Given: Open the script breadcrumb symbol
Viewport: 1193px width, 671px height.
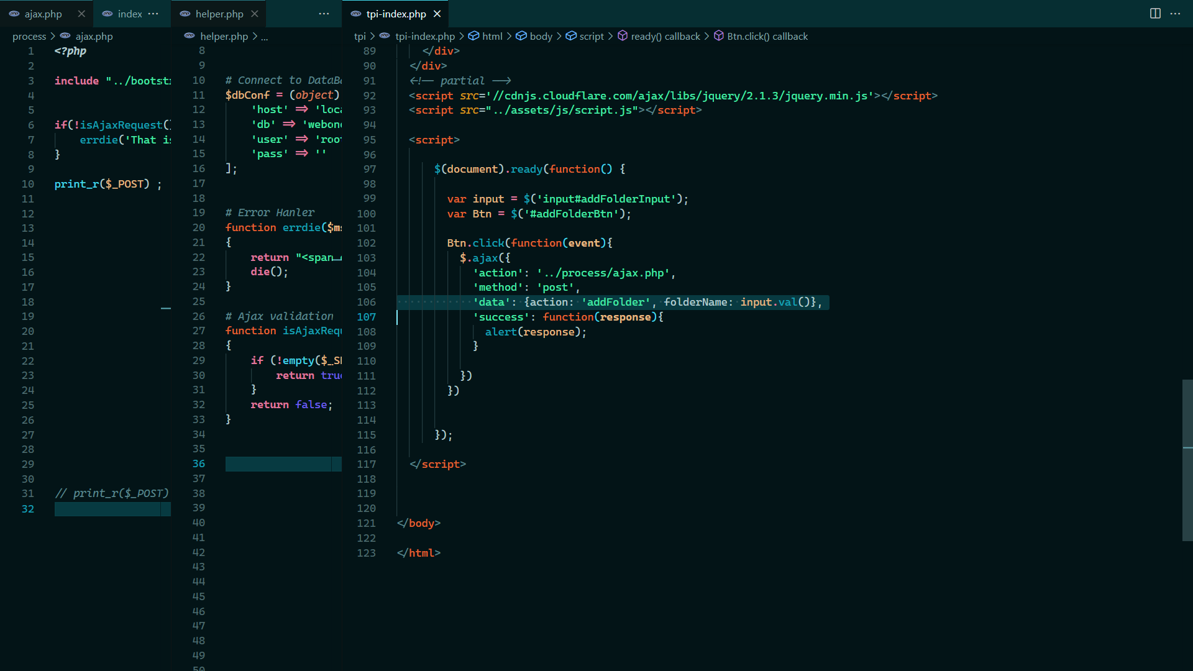Looking at the screenshot, I should (x=592, y=37).
